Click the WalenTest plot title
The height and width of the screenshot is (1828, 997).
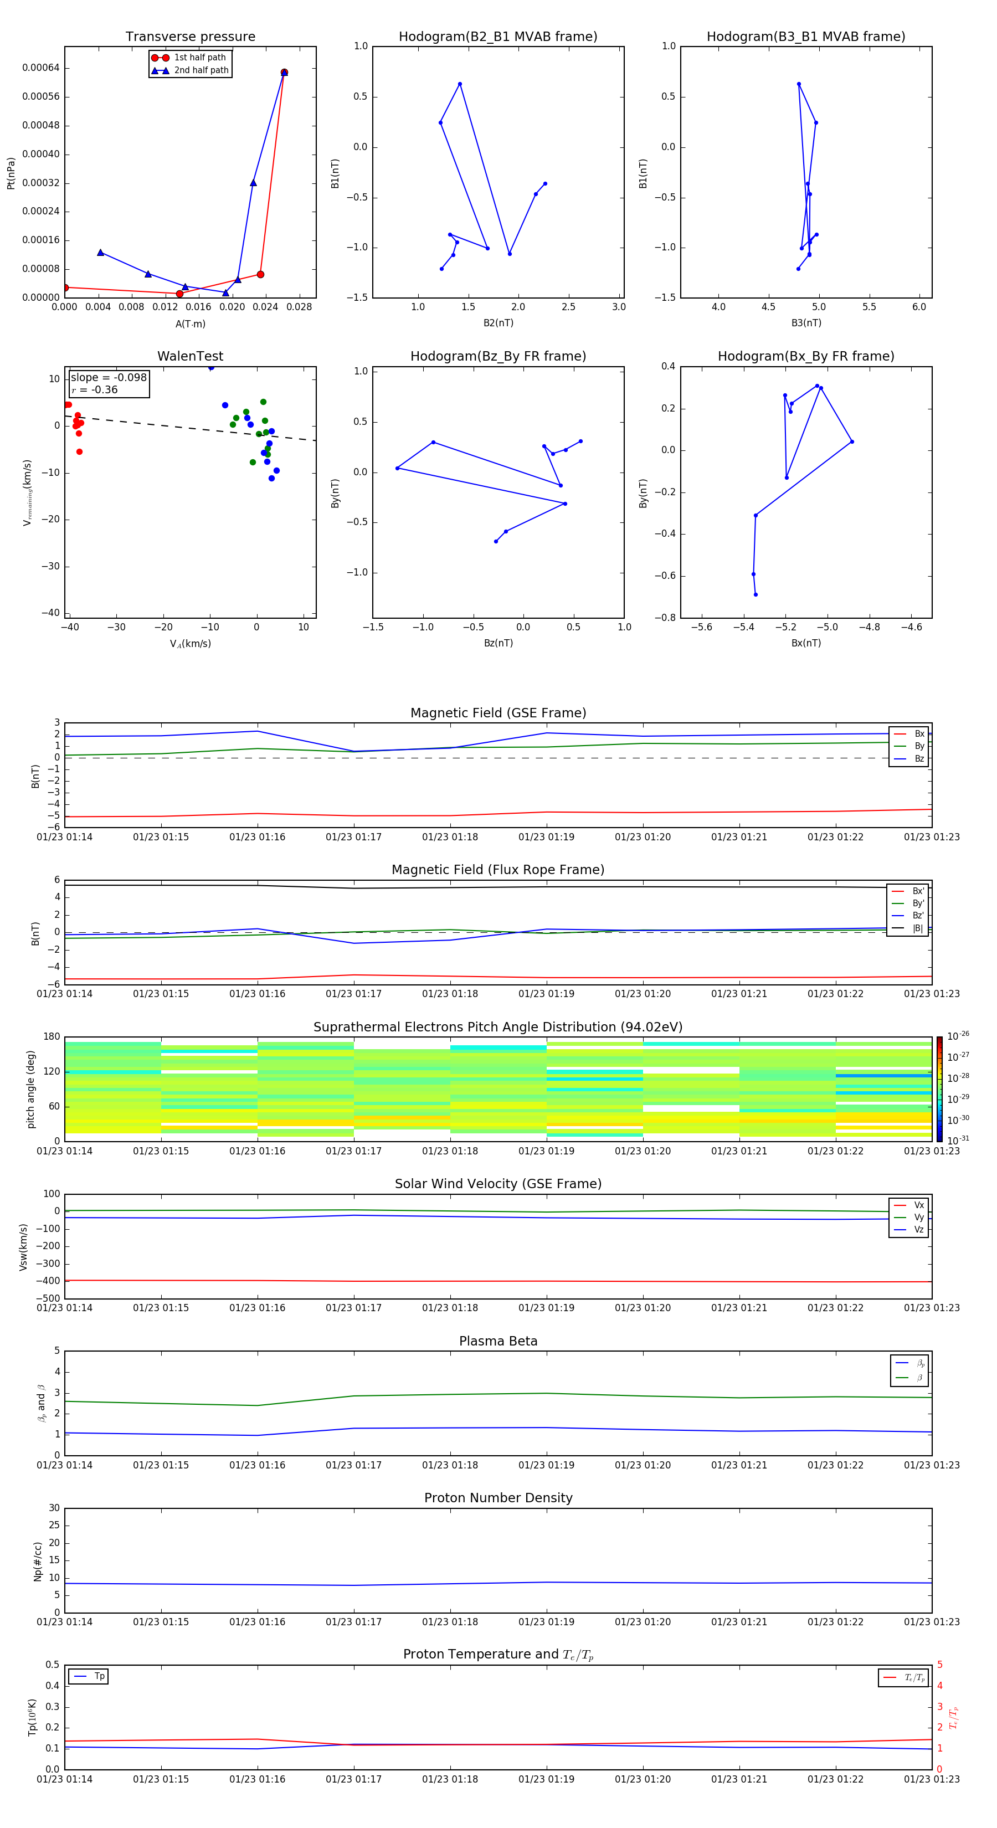(x=190, y=356)
